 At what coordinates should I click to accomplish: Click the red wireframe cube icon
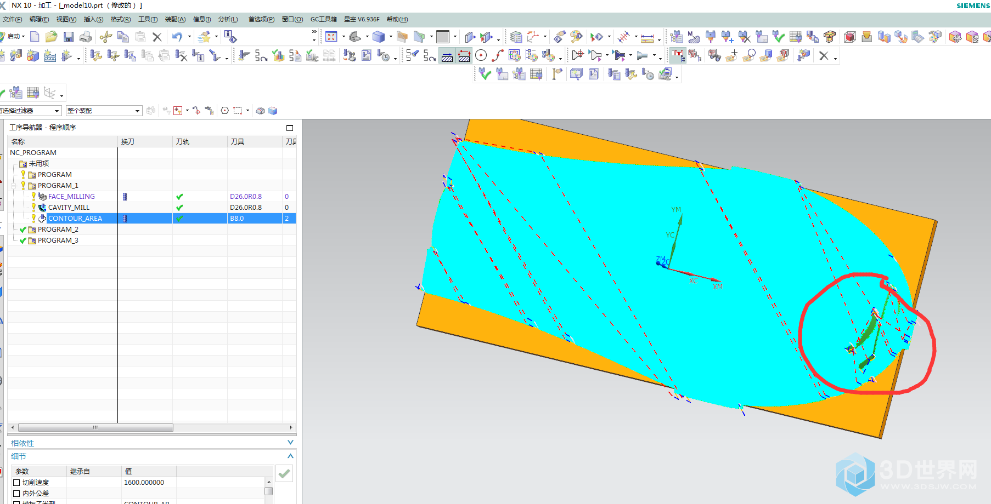point(850,37)
